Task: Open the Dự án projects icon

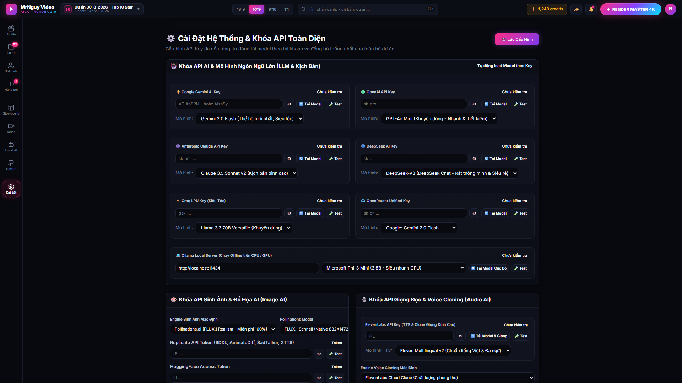Action: coord(11,49)
